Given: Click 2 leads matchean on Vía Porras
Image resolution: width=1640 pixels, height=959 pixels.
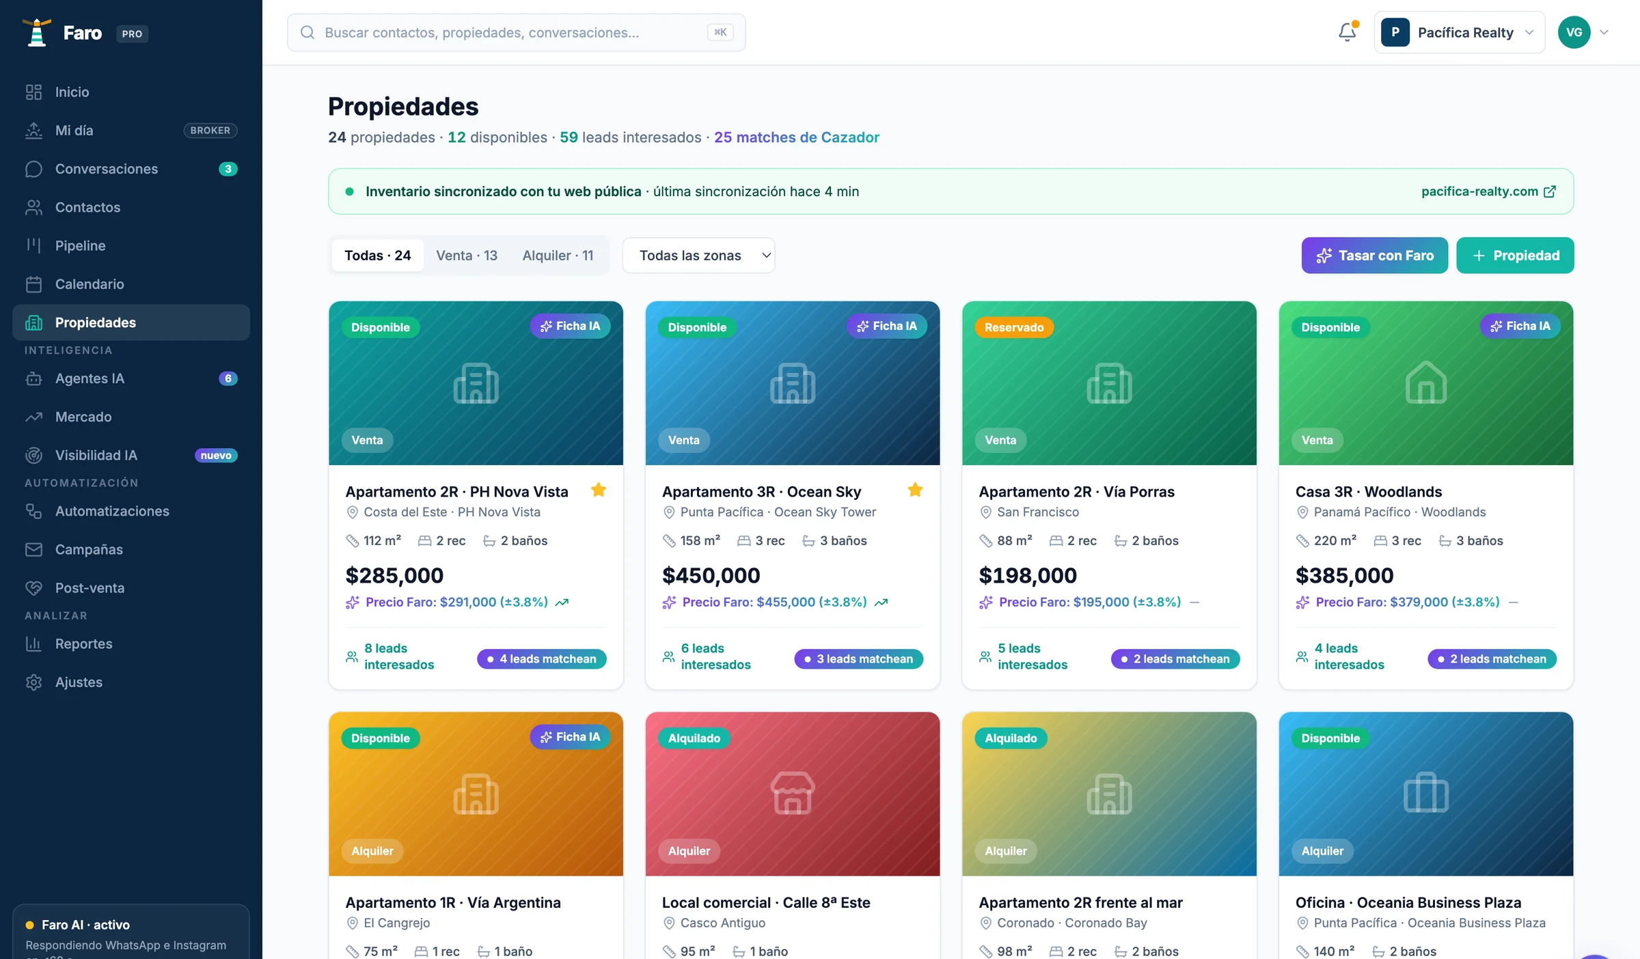Looking at the screenshot, I should pos(1175,658).
